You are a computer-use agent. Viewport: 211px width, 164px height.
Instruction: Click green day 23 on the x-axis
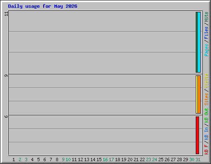pos(148,159)
